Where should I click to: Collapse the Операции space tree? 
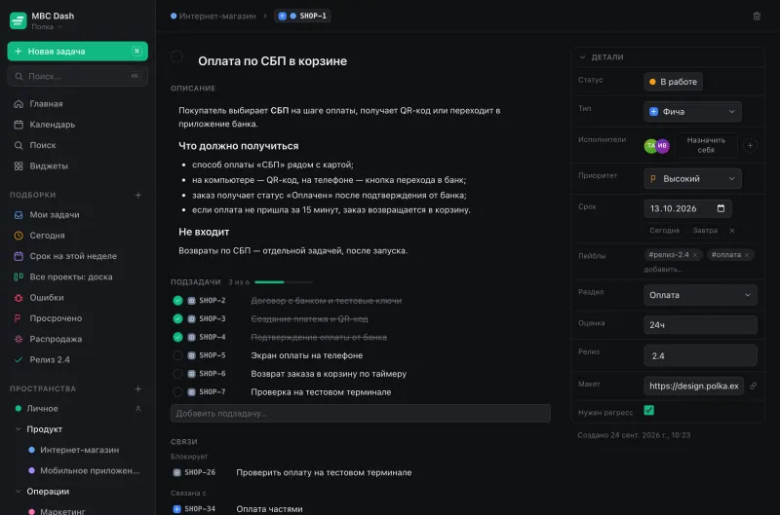click(x=19, y=492)
